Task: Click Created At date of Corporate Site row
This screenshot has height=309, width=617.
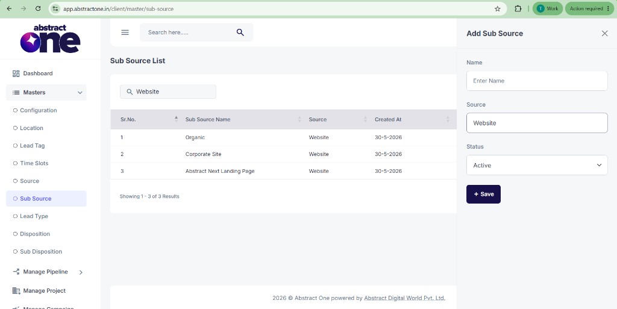Action: pyautogui.click(x=389, y=154)
